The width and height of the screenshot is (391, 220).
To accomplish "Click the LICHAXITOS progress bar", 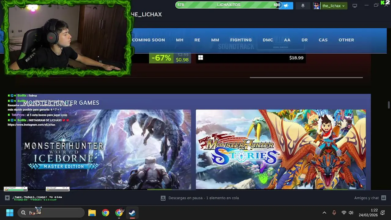I will point(228,5).
